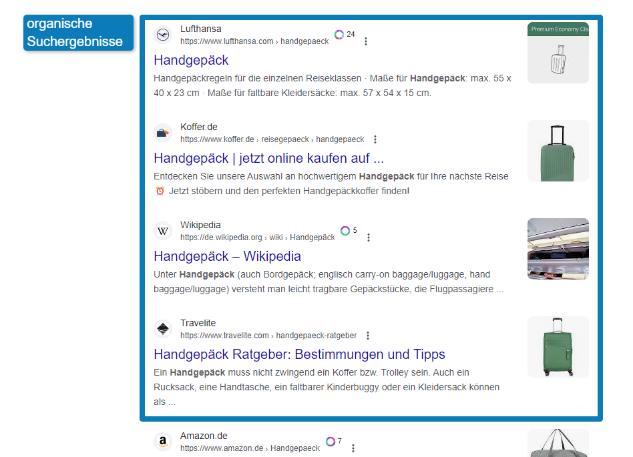633x457 pixels.
Task: Click the Wikipedia site favicon
Action: pos(163,231)
